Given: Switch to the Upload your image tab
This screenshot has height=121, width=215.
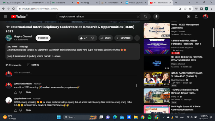Looking at the screenshot, I should tap(136, 3).
